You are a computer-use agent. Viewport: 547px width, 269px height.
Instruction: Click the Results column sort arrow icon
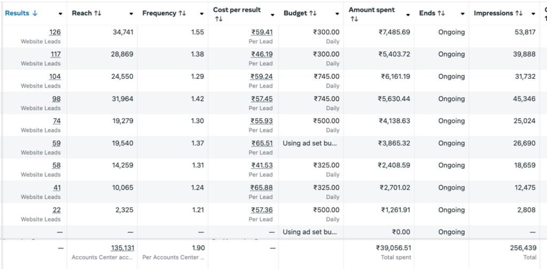pos(35,13)
